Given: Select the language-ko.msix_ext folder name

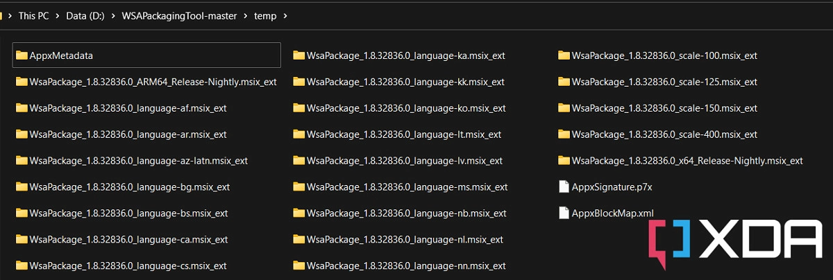Looking at the screenshot, I should coord(406,108).
